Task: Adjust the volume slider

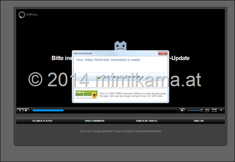Action: 195,110
